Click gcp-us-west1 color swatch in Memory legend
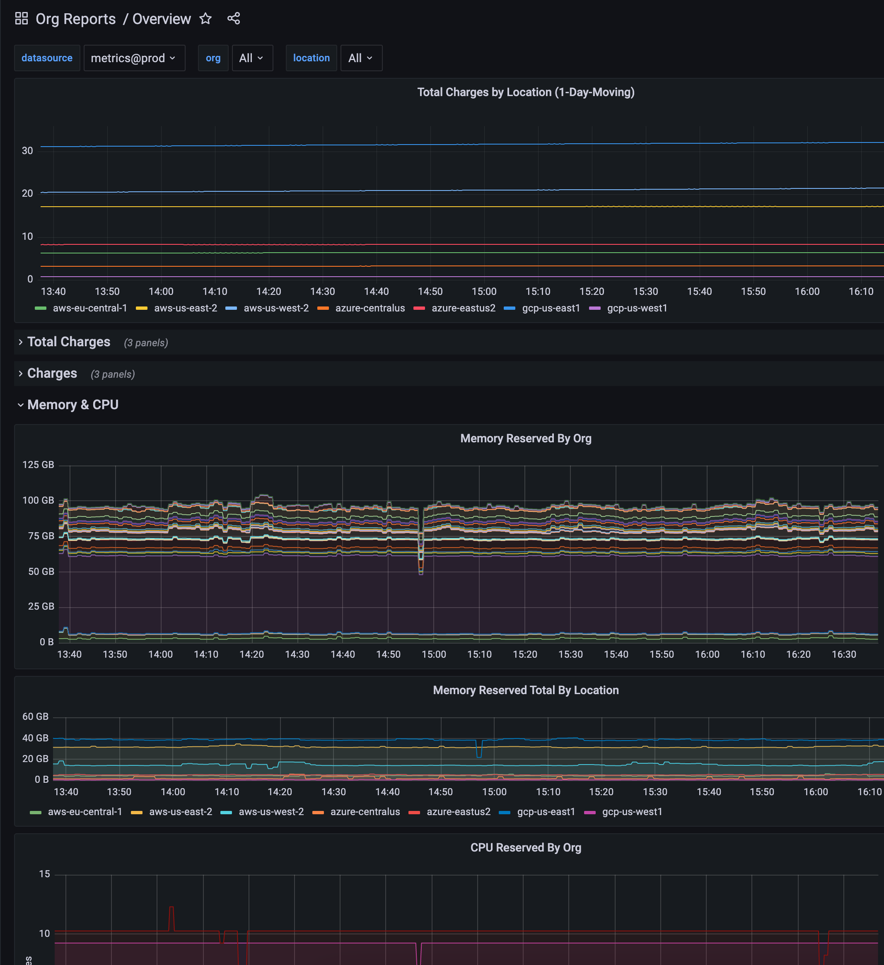Viewport: 884px width, 965px height. point(590,812)
